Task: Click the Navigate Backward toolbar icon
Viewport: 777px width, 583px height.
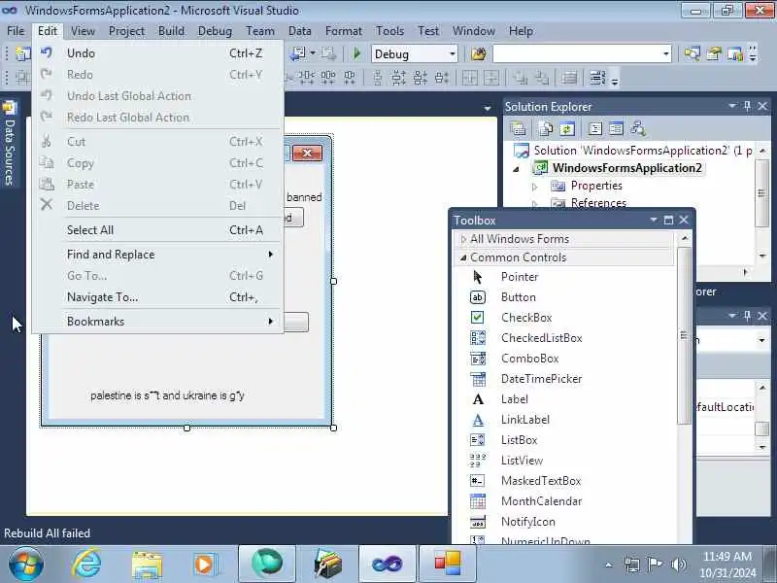Action: 298,53
